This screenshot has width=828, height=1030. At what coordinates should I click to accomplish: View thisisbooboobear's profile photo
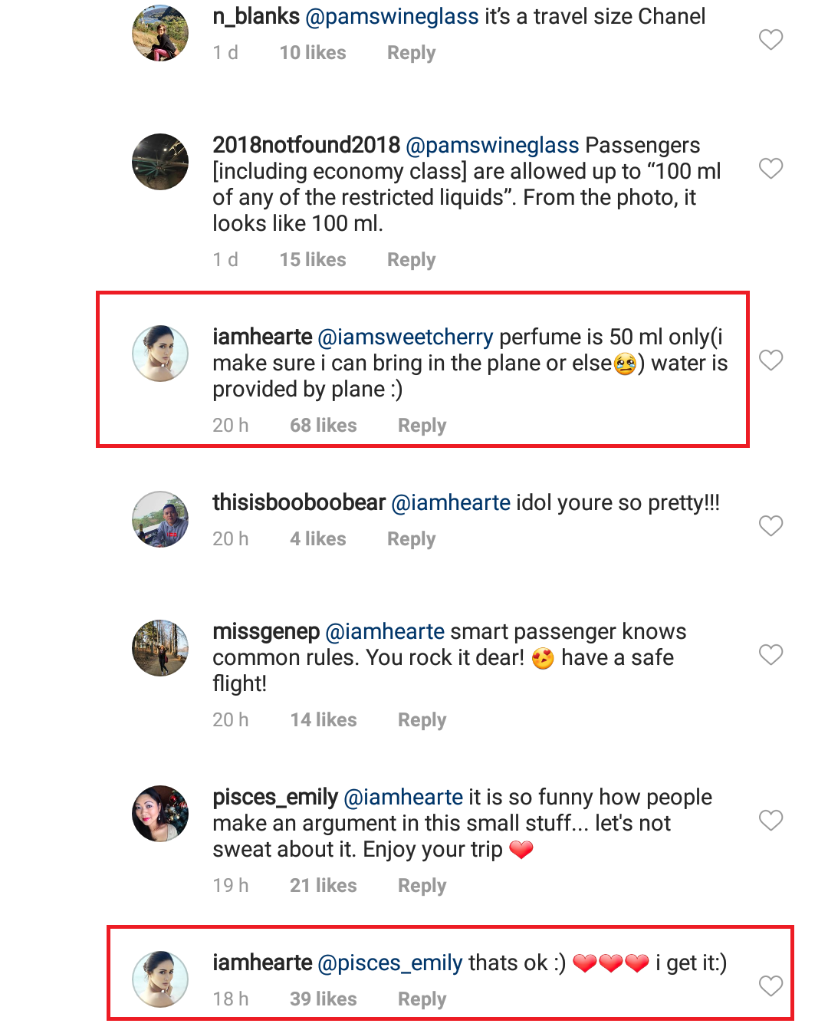click(160, 519)
